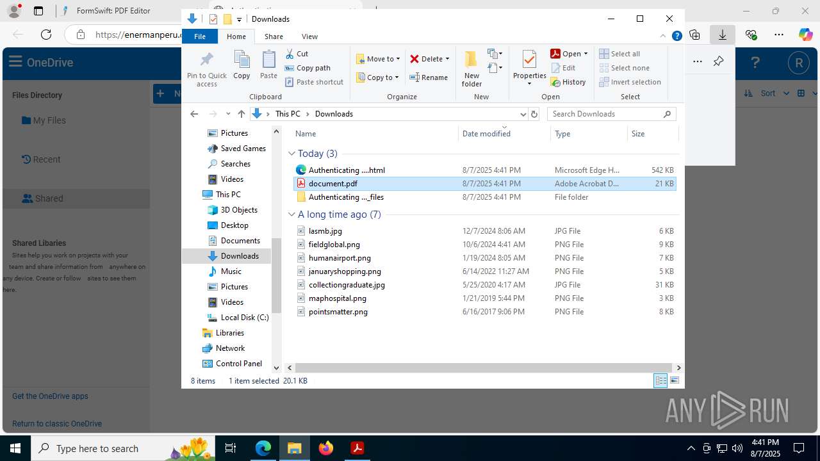
Task: Select the pointsmatter.png file
Action: pos(484,312)
